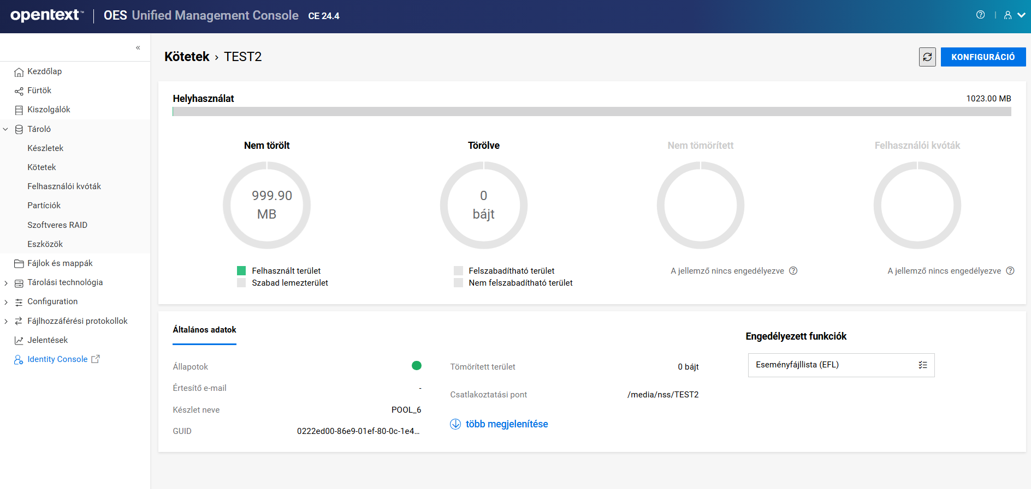Screen dimensions: 1031x489
Task: Click the Kötetek breadcrumb link
Action: (x=187, y=57)
